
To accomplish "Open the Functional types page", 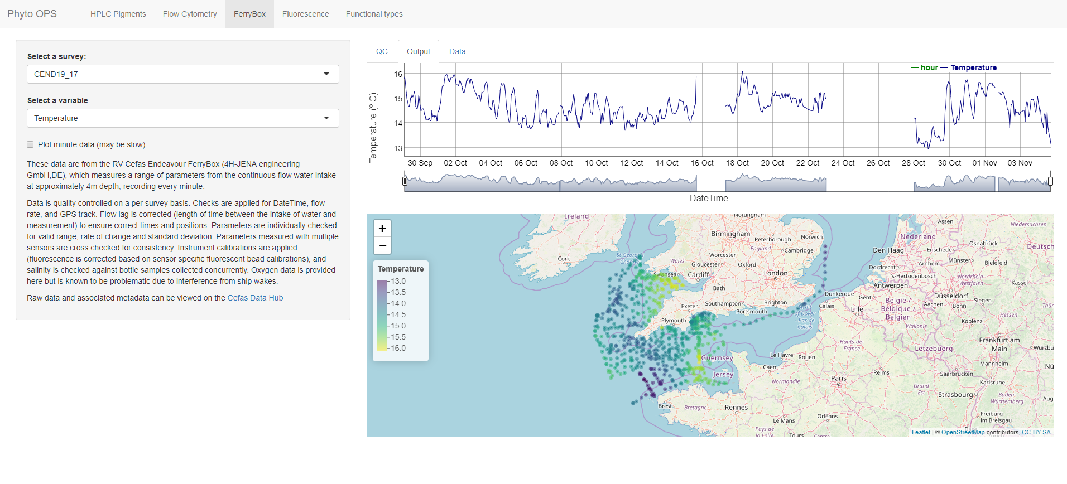I will (374, 14).
